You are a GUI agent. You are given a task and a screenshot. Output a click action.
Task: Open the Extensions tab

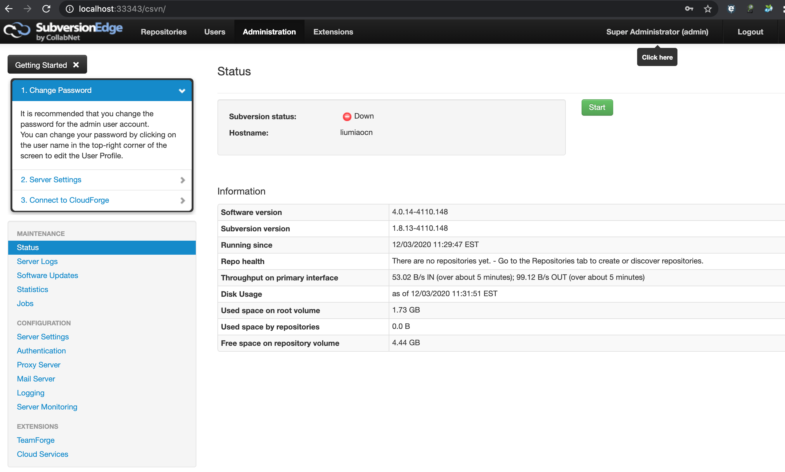tap(333, 32)
